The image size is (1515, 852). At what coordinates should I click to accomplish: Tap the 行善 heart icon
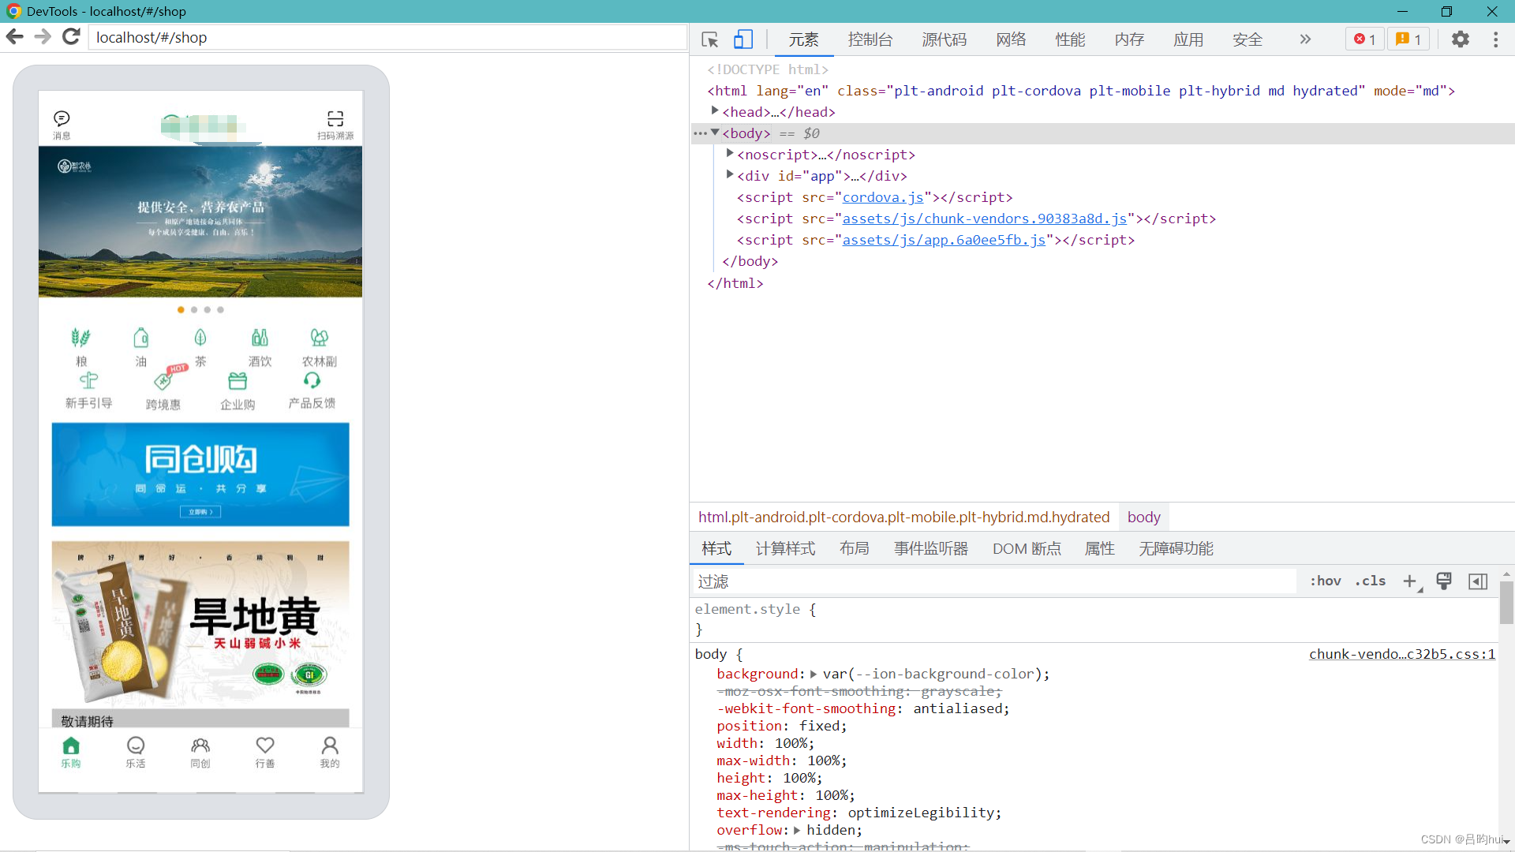[265, 745]
